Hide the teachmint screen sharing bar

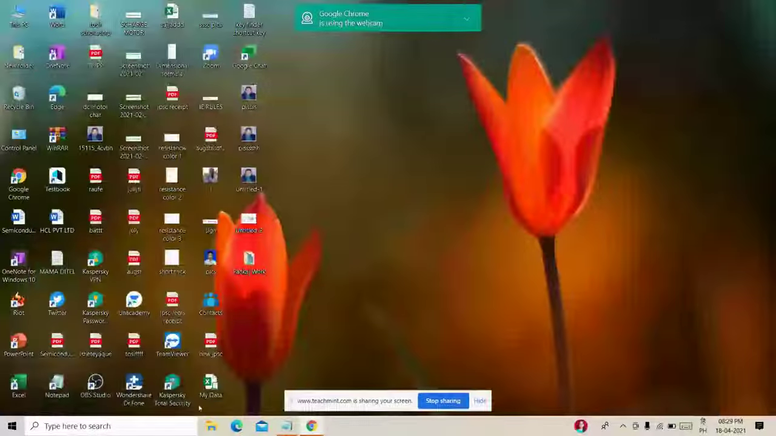480,401
